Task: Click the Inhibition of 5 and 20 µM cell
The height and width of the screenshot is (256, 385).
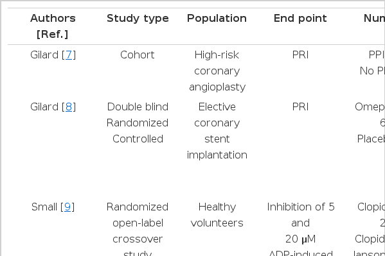Action: pyautogui.click(x=301, y=223)
